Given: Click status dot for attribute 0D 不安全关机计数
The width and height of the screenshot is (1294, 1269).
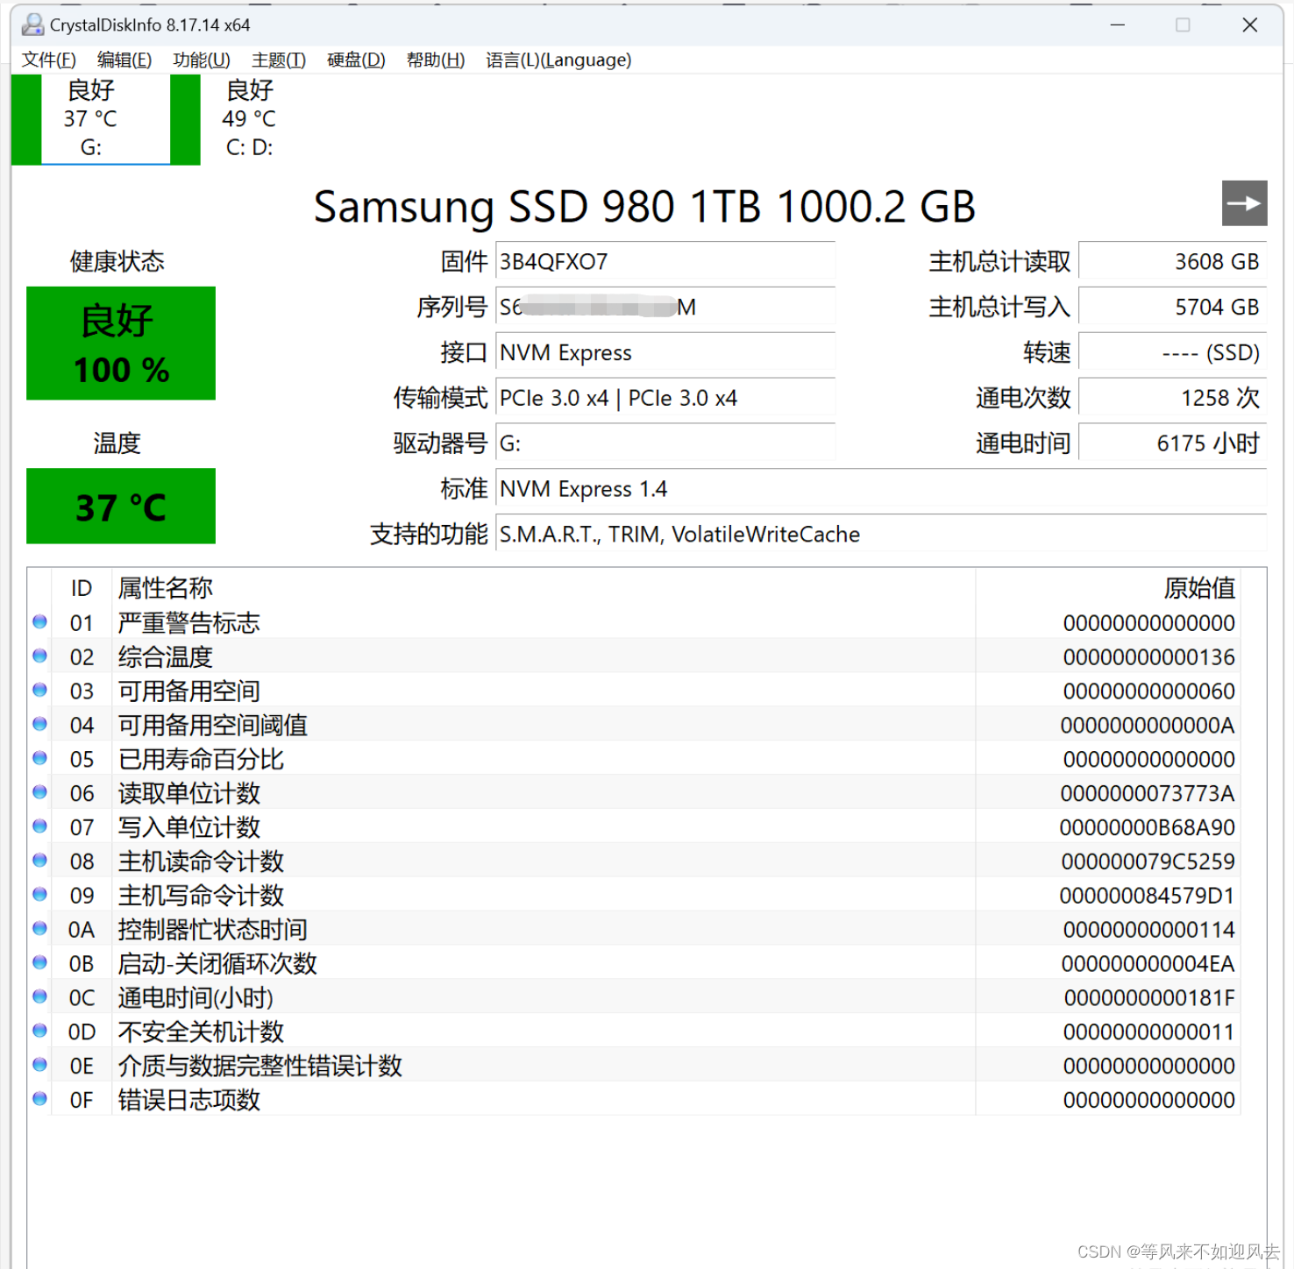Looking at the screenshot, I should (x=39, y=1031).
